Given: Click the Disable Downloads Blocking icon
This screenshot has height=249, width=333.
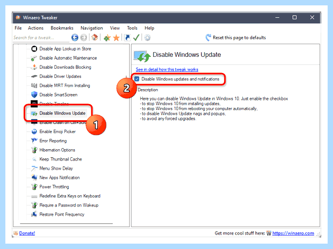Looking at the screenshot, I should (34, 67).
